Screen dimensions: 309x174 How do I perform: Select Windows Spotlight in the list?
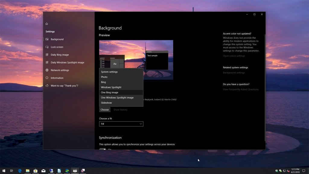[121, 87]
